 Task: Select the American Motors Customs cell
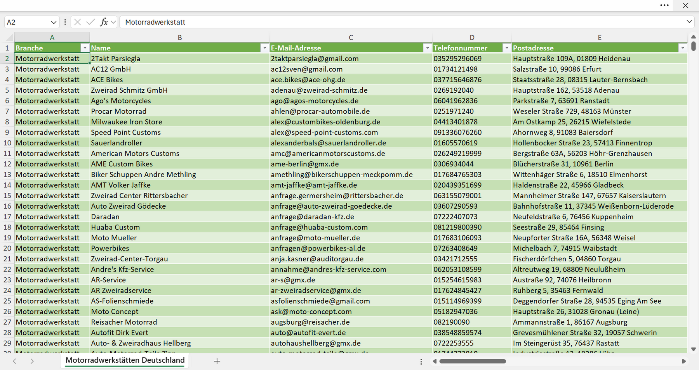[x=180, y=153]
